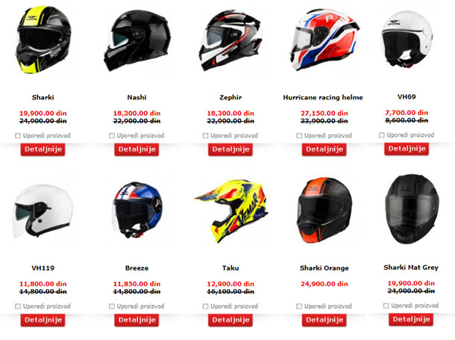Open the blue Breeze helmet image
Viewport: 455px width, 340px height.
(x=136, y=210)
